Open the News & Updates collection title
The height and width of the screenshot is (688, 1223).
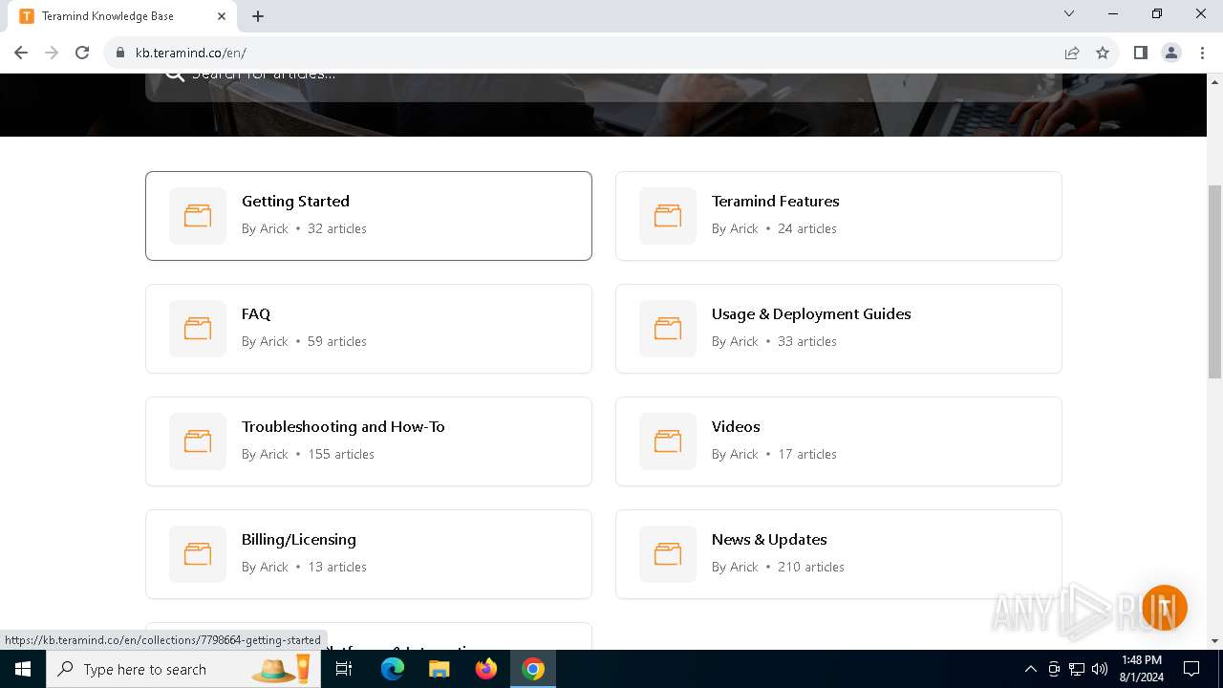click(769, 539)
